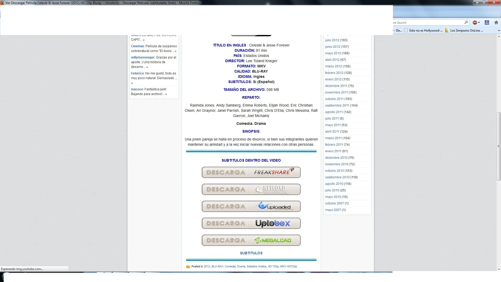
Task: Click the vertical page scrollbar thumb
Action: pos(499,146)
